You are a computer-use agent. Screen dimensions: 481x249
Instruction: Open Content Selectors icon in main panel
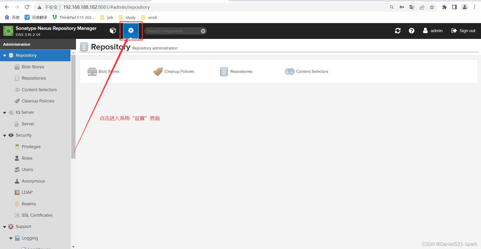click(289, 72)
